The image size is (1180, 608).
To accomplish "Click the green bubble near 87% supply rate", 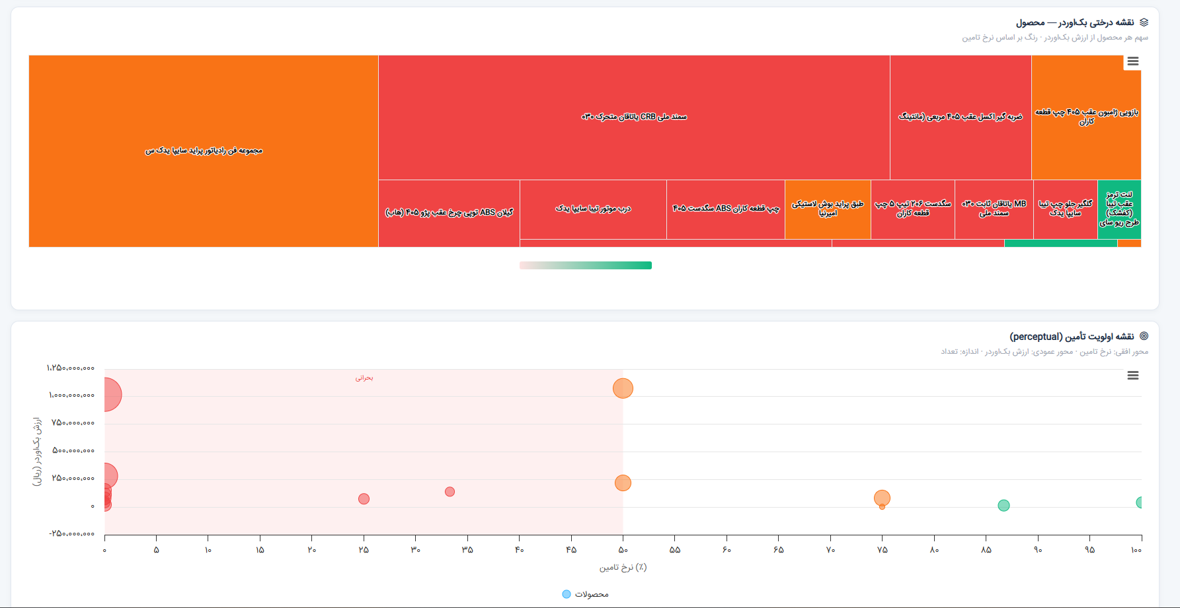I will click(x=1003, y=506).
